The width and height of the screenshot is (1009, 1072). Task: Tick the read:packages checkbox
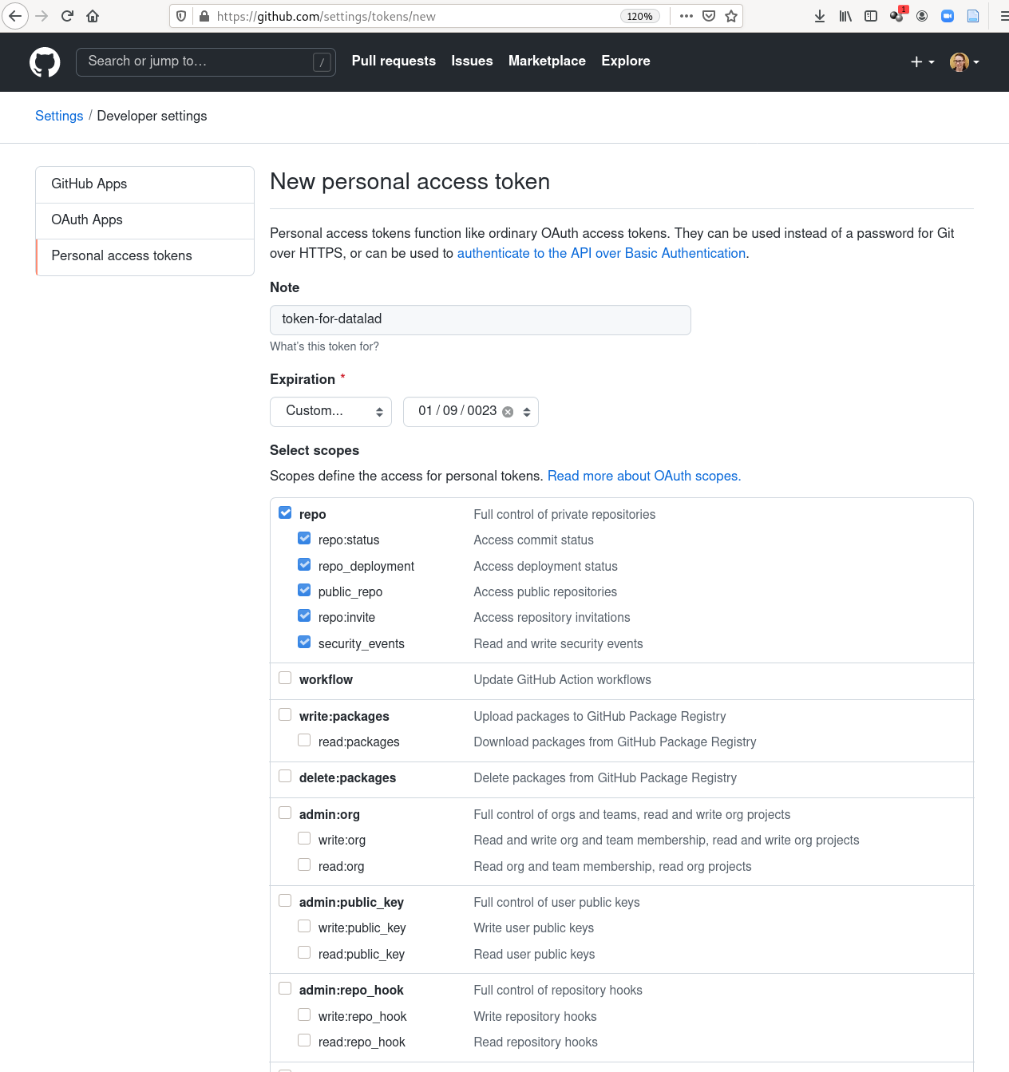[x=304, y=741]
